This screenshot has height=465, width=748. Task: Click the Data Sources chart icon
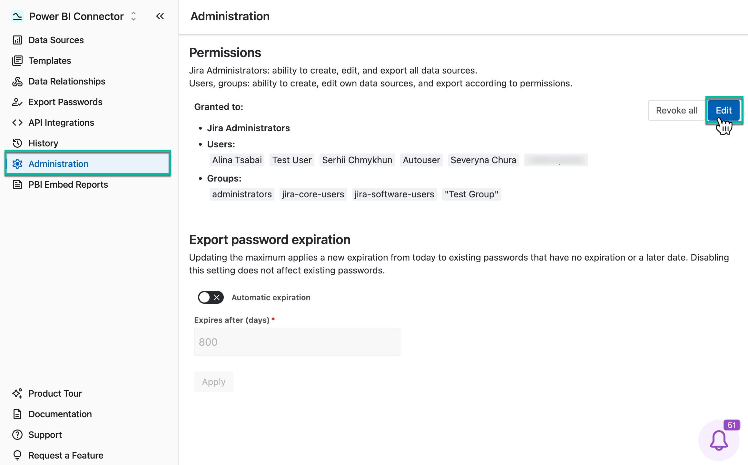coord(17,40)
